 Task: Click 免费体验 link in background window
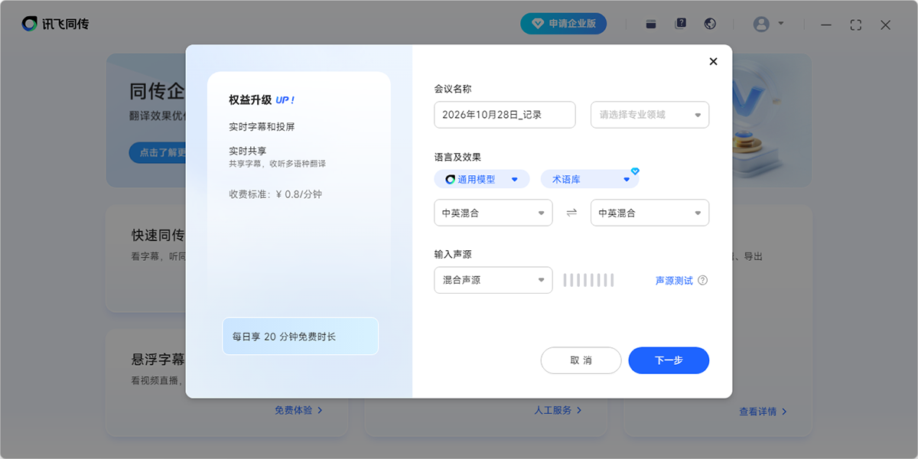(x=298, y=410)
